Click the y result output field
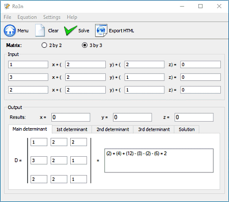This screenshot has width=229, height=202. pos(132,118)
